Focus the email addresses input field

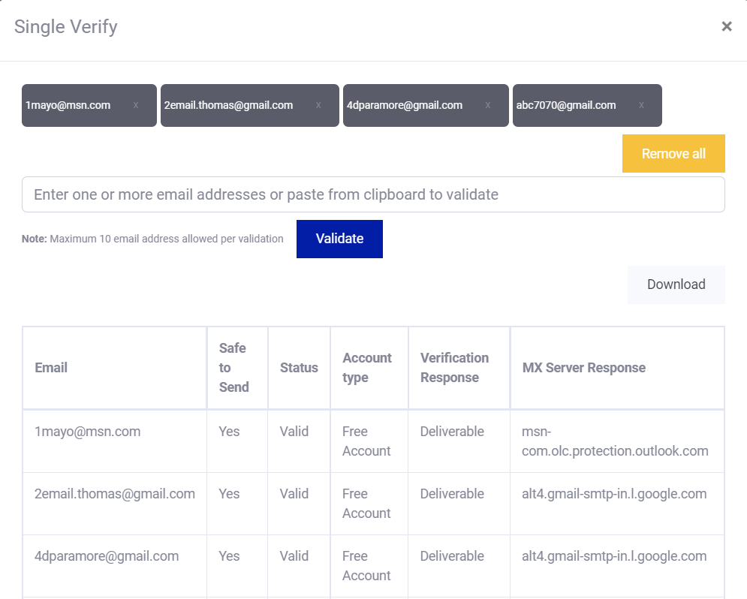click(x=373, y=194)
